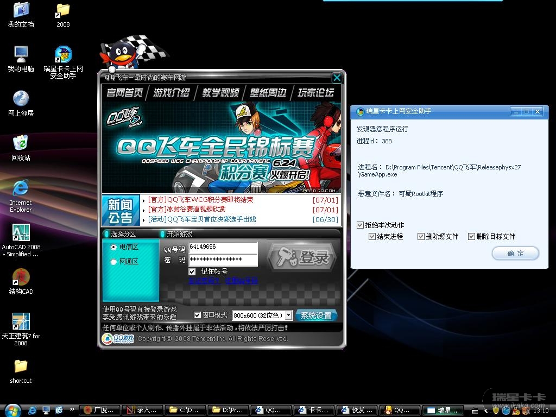Image resolution: width=556 pixels, height=417 pixels.
Task: Open 官网首页 tab
Action: pos(124,92)
